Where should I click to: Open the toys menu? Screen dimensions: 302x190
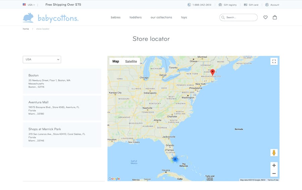(x=184, y=17)
